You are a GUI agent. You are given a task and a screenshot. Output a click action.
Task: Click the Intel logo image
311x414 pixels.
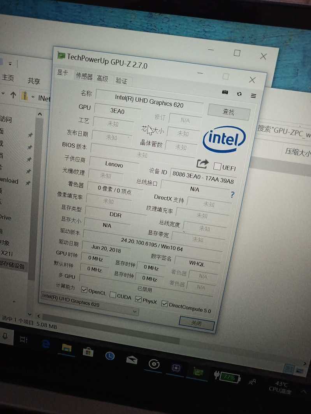tap(224, 139)
